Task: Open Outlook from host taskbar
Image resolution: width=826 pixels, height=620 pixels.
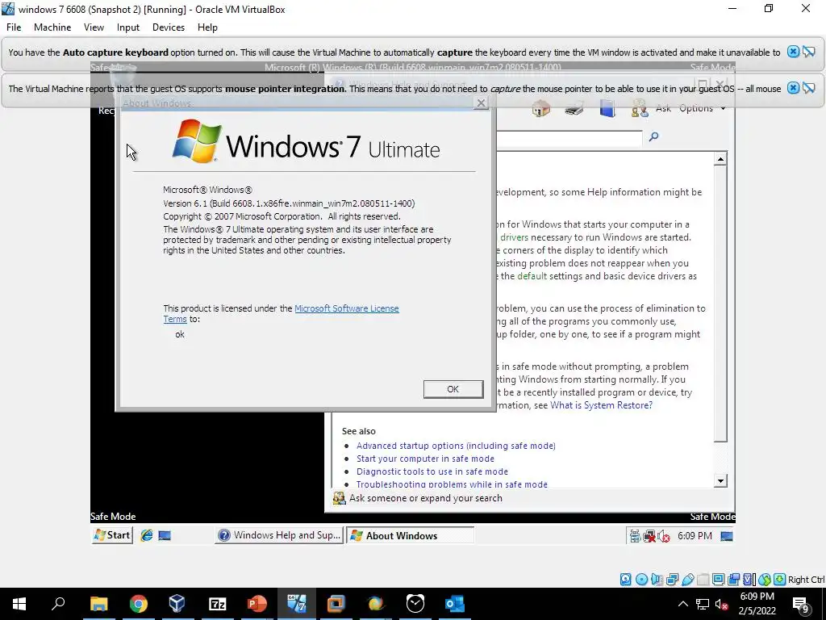Action: coord(455,604)
